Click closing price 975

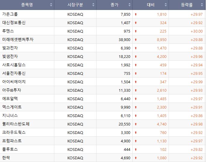pyautogui.click(x=127, y=31)
